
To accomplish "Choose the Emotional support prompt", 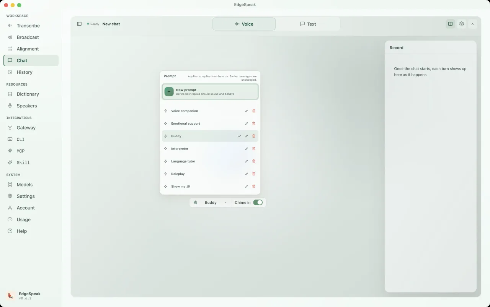I will coord(210,123).
